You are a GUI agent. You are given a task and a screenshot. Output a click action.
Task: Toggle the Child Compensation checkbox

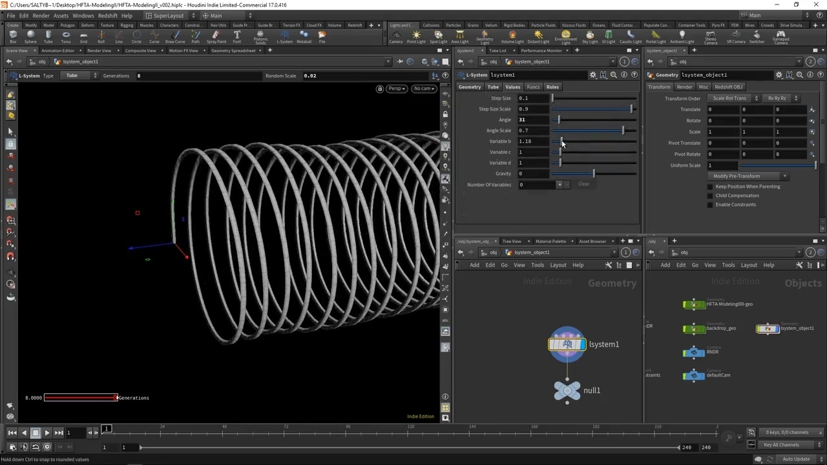pos(710,196)
